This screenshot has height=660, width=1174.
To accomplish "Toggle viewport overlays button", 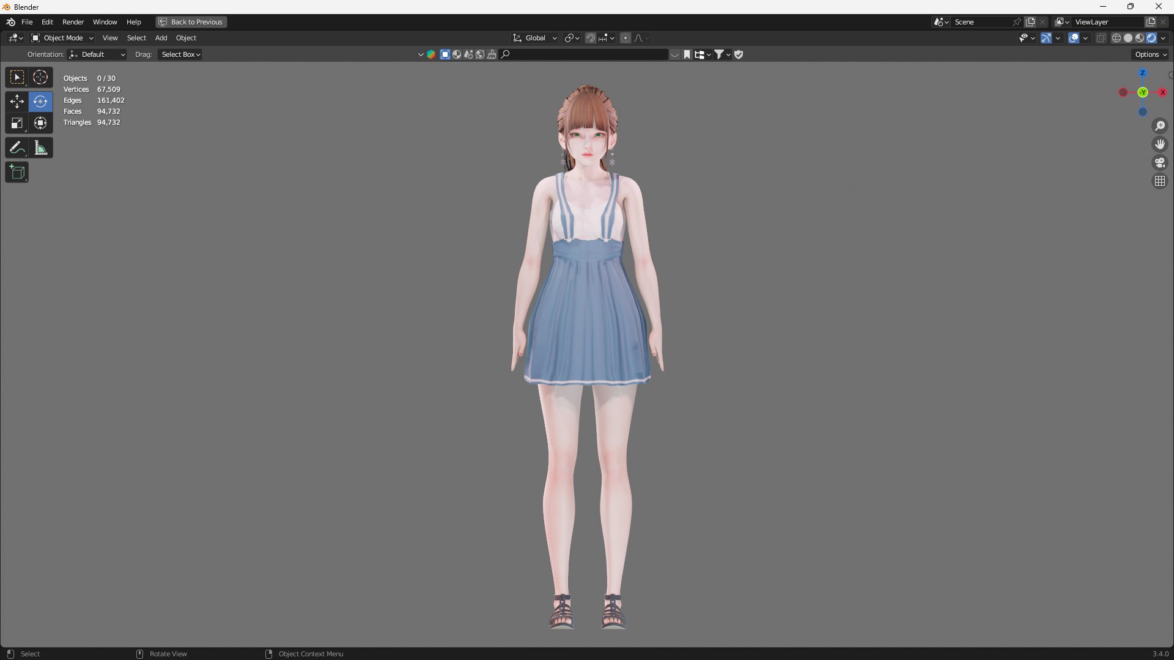I will 1074,38.
